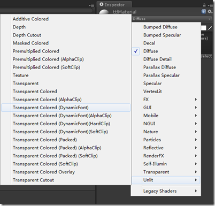The image size is (215, 206).
Task: Choose Diffuse Detail shader
Action: tap(166, 59)
